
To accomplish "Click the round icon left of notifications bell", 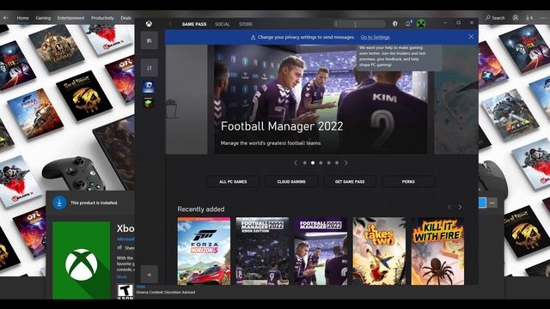I will point(395,23).
